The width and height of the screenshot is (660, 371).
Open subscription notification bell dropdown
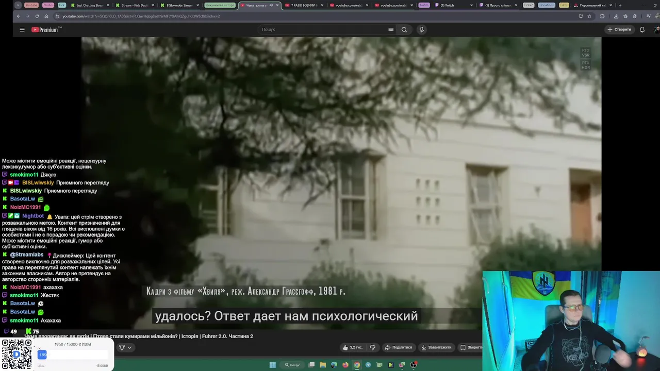click(125, 347)
